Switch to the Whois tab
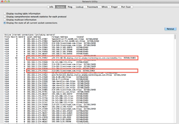 (x=105, y=7)
